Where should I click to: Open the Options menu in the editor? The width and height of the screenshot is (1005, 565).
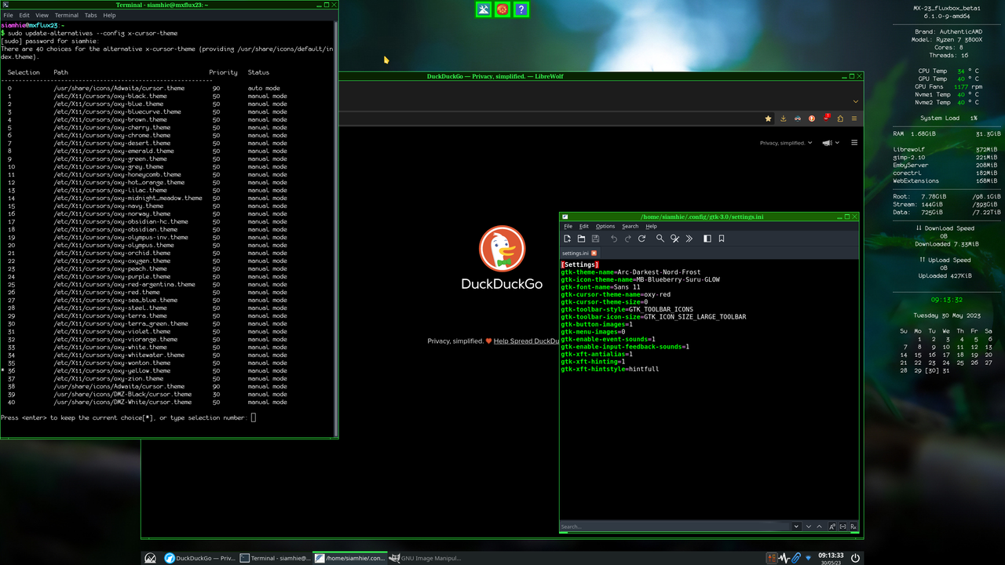(x=605, y=226)
